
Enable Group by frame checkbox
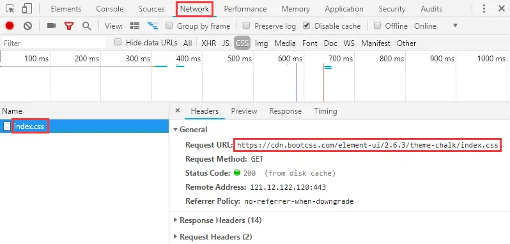169,26
